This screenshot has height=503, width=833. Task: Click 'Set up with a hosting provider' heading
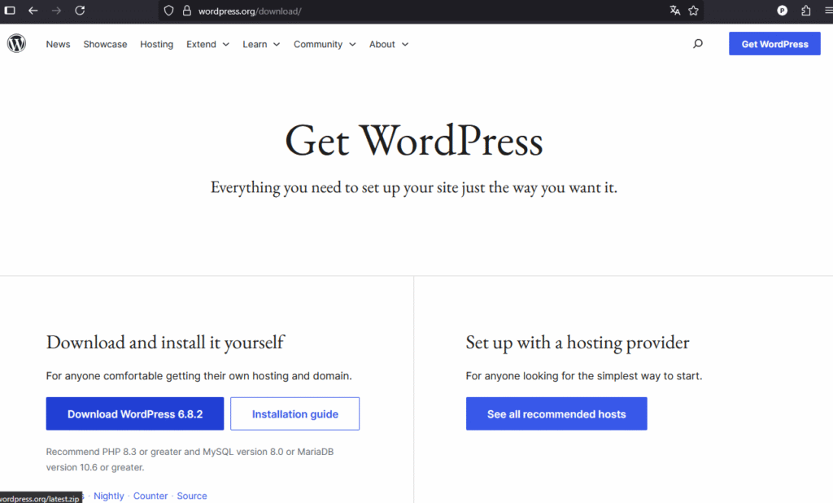pyautogui.click(x=578, y=343)
